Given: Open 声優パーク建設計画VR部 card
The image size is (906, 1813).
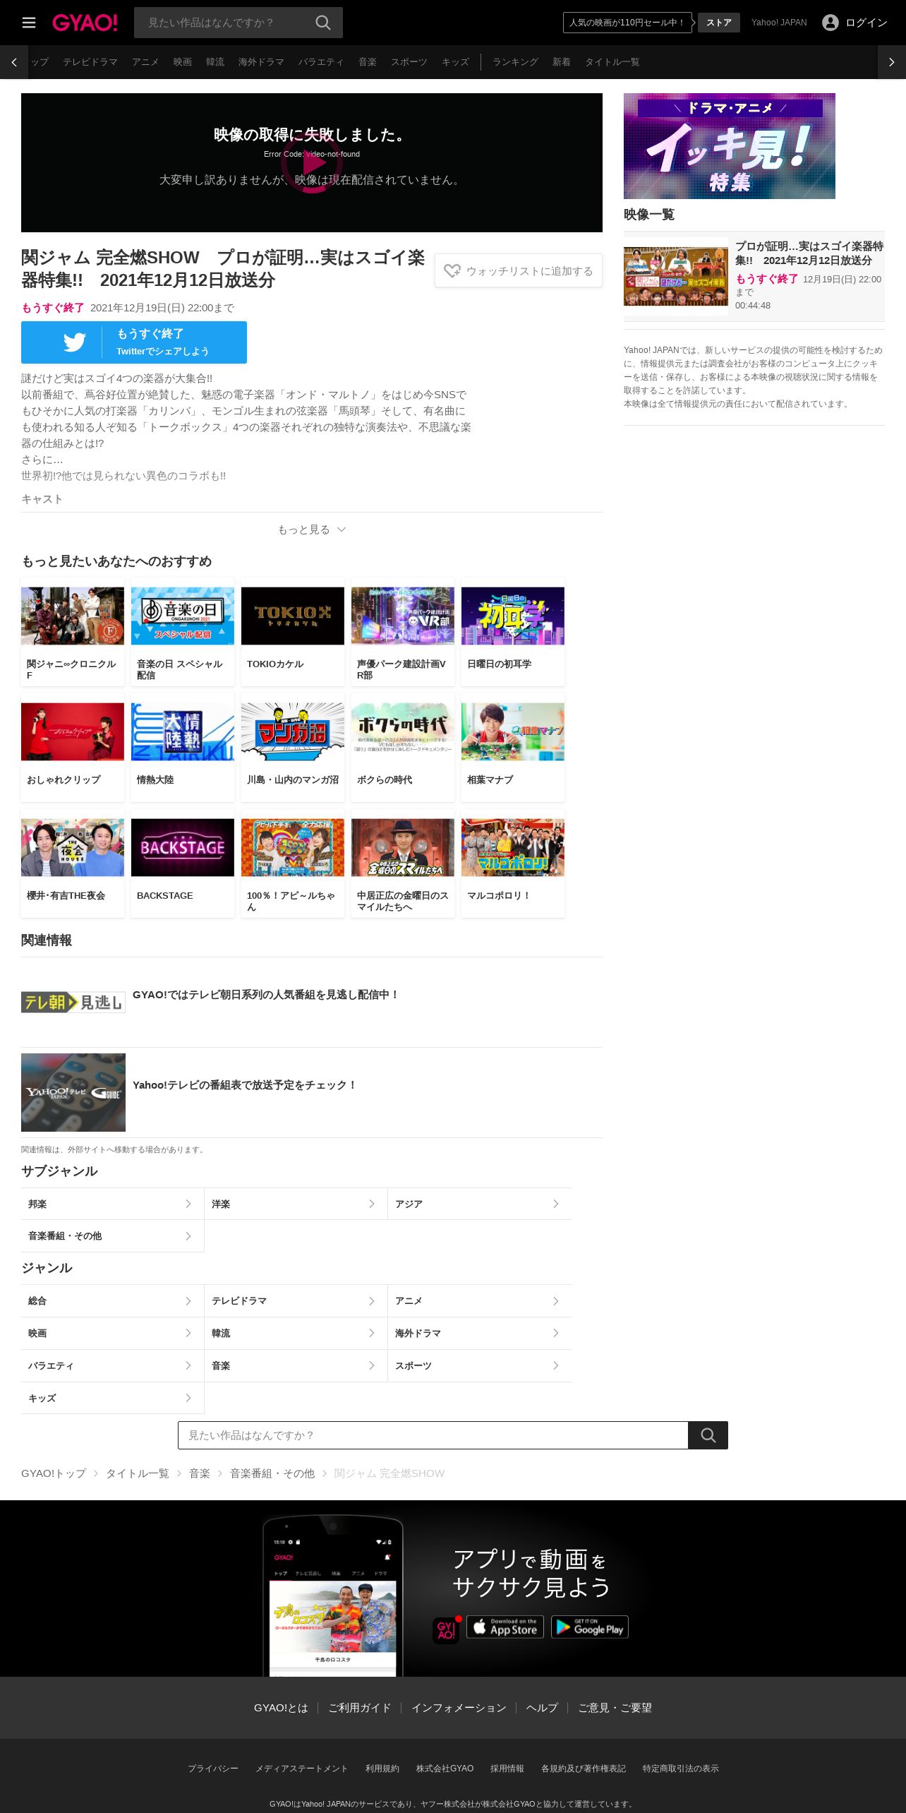Looking at the screenshot, I should pos(403,633).
